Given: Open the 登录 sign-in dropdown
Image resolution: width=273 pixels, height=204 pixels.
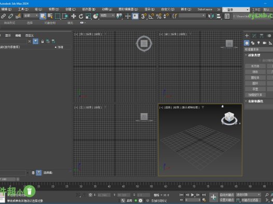Looking at the screenshot, I should (x=236, y=9).
